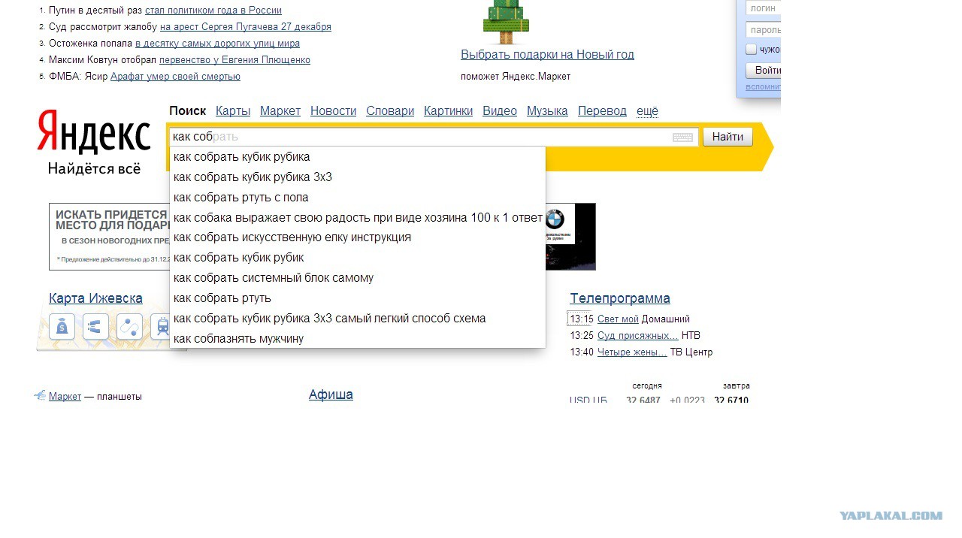Viewport: 962px width, 538px height.
Task: Open the Музыка tab
Action: pyautogui.click(x=547, y=111)
